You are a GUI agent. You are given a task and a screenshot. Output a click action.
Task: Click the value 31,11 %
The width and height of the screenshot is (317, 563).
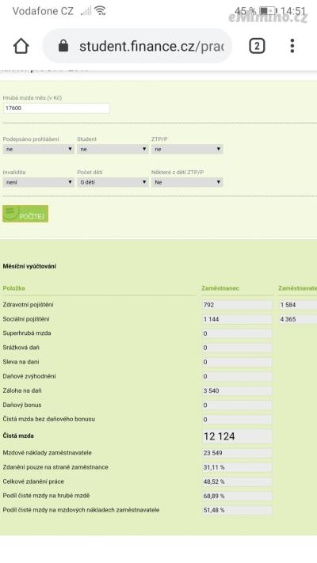click(x=237, y=467)
